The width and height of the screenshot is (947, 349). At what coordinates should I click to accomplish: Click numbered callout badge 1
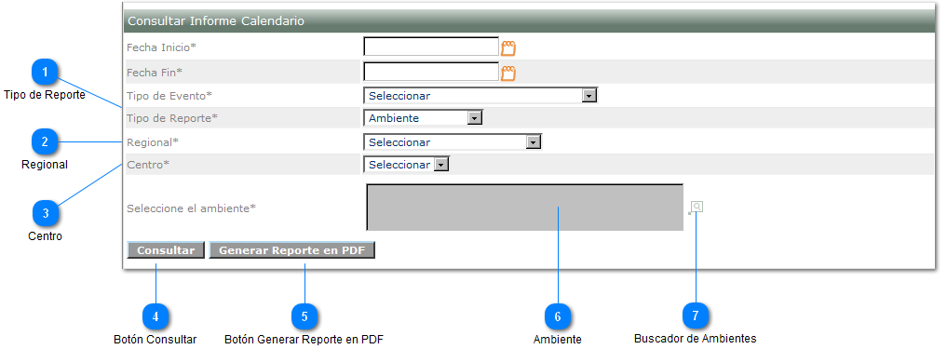(x=45, y=74)
